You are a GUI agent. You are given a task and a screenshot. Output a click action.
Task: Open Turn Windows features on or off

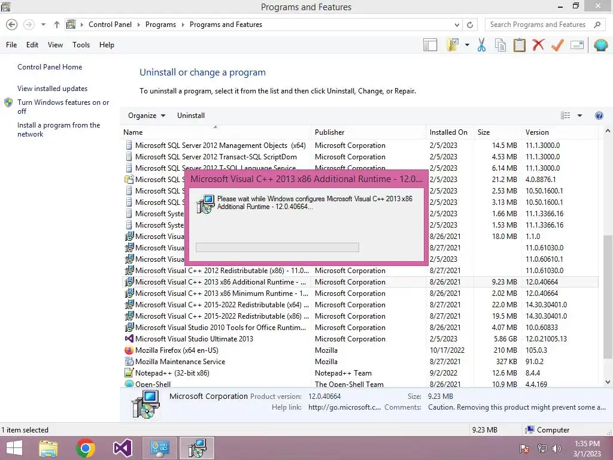[63, 107]
